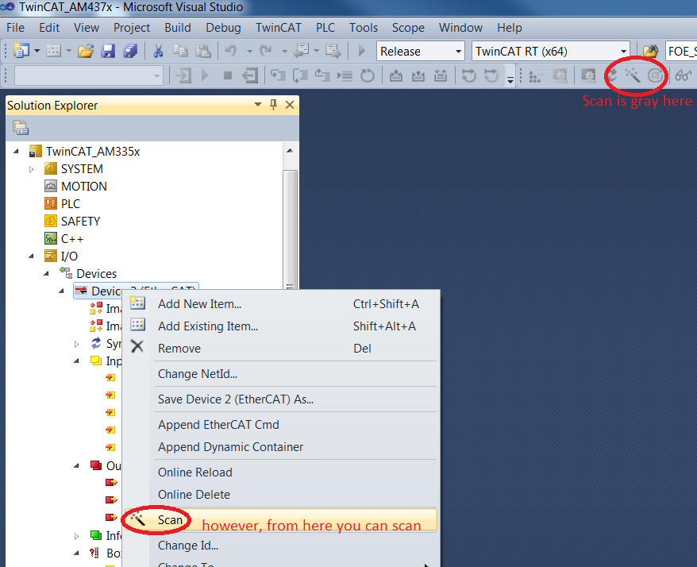Select Online Reload context entry
This screenshot has width=697, height=567.
(281, 472)
